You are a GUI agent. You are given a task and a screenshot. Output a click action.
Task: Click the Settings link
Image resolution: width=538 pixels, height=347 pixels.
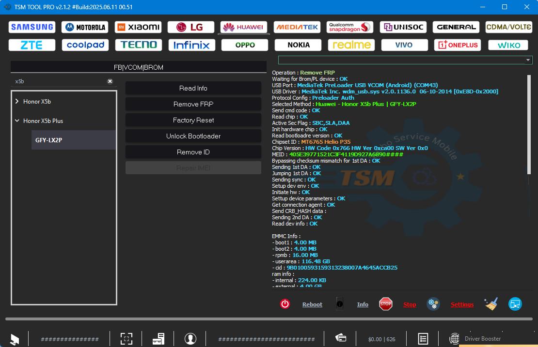(x=462, y=304)
